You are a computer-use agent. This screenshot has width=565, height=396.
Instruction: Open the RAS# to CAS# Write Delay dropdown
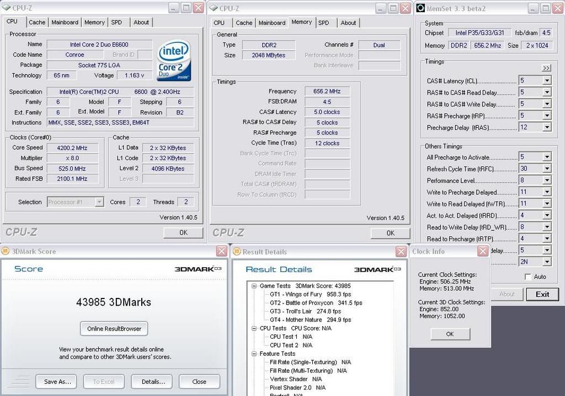tap(547, 104)
